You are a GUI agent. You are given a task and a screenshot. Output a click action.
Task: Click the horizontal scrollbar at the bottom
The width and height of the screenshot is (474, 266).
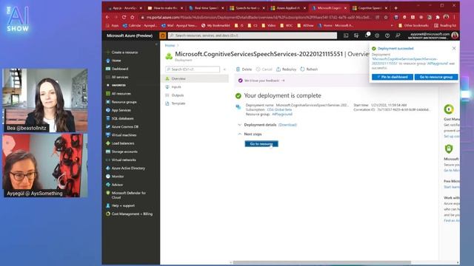click(x=322, y=262)
